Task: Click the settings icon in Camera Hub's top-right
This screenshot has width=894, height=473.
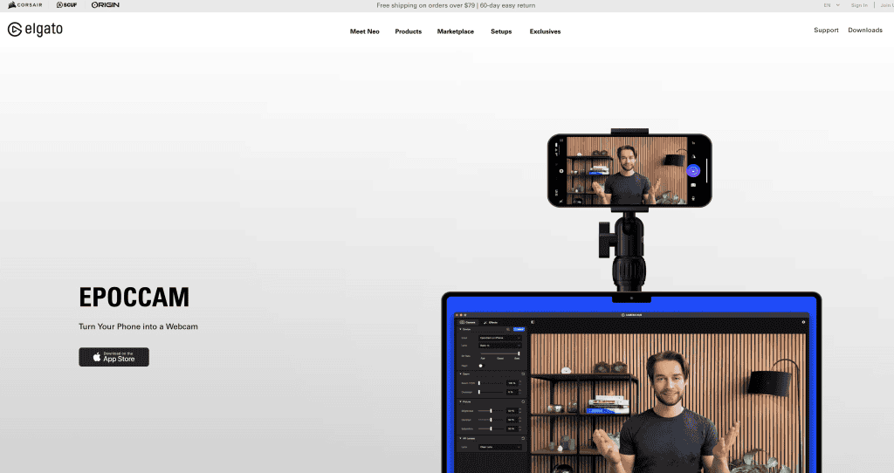Action: (803, 322)
